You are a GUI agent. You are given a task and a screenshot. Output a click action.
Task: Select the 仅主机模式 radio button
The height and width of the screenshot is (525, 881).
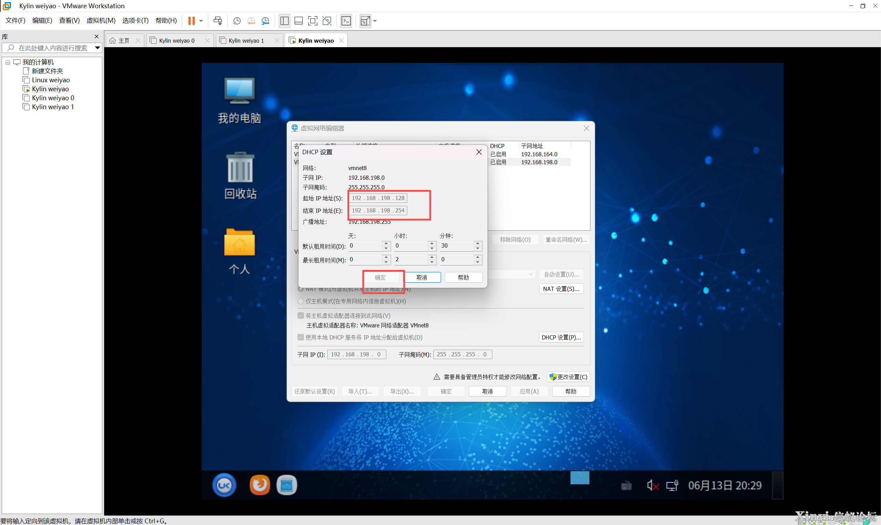pos(301,301)
